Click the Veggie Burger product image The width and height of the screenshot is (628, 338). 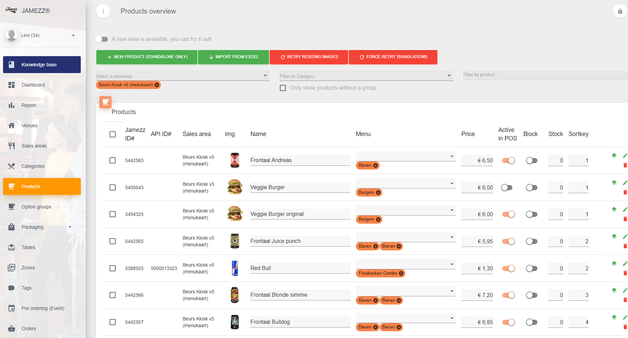(235, 187)
